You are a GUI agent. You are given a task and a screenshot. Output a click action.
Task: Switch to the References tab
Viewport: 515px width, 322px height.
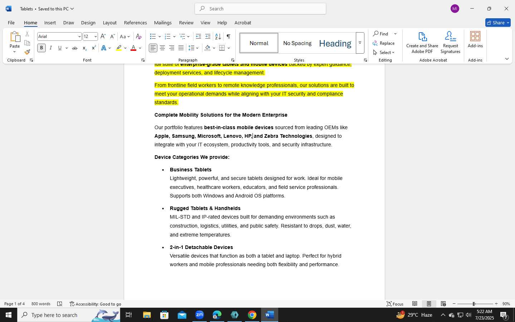135,23
